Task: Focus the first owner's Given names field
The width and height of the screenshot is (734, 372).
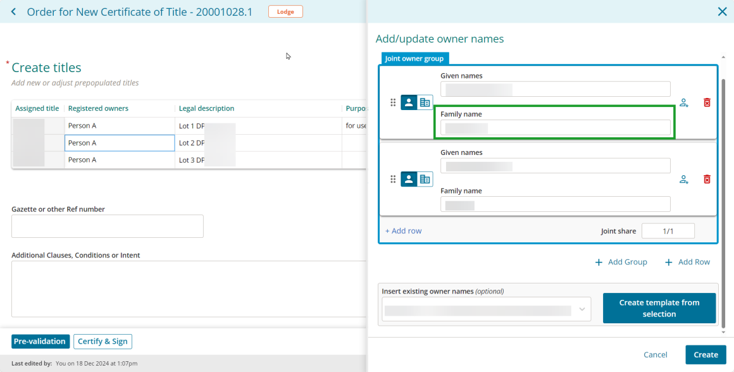Action: [x=555, y=89]
